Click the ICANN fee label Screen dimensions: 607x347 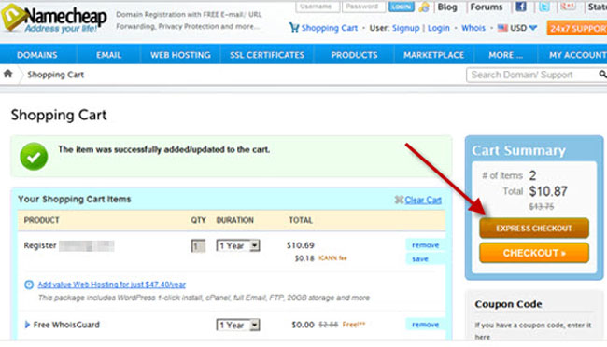332,258
